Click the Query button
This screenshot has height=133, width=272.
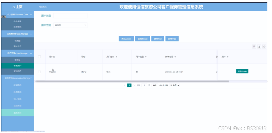coord(126,39)
